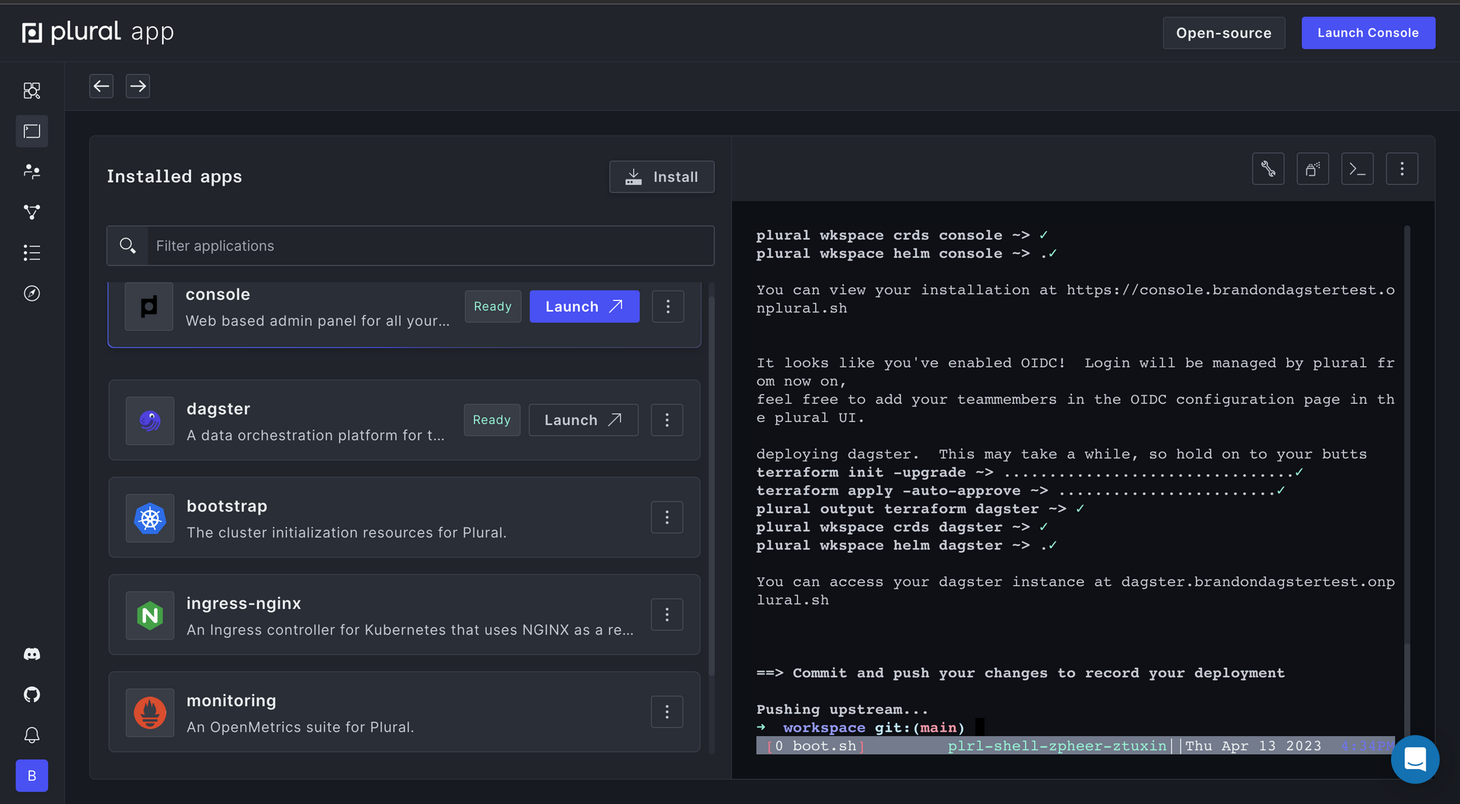Click the ingress-nginx N icon
This screenshot has width=1460, height=804.
pyautogui.click(x=150, y=616)
